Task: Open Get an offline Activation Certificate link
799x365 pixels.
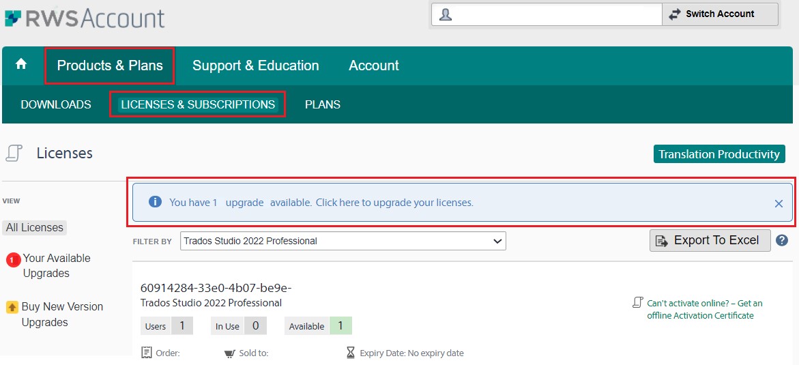Action: coord(705,310)
